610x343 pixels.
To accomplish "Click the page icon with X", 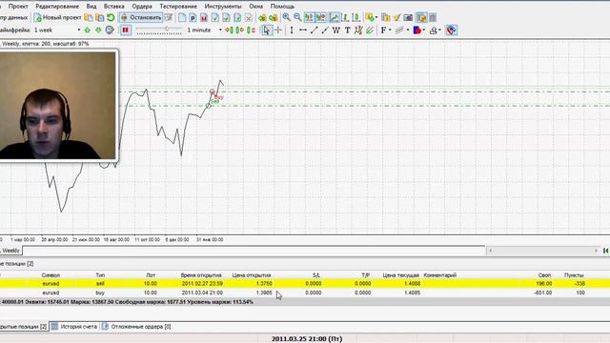I will tap(248, 17).
